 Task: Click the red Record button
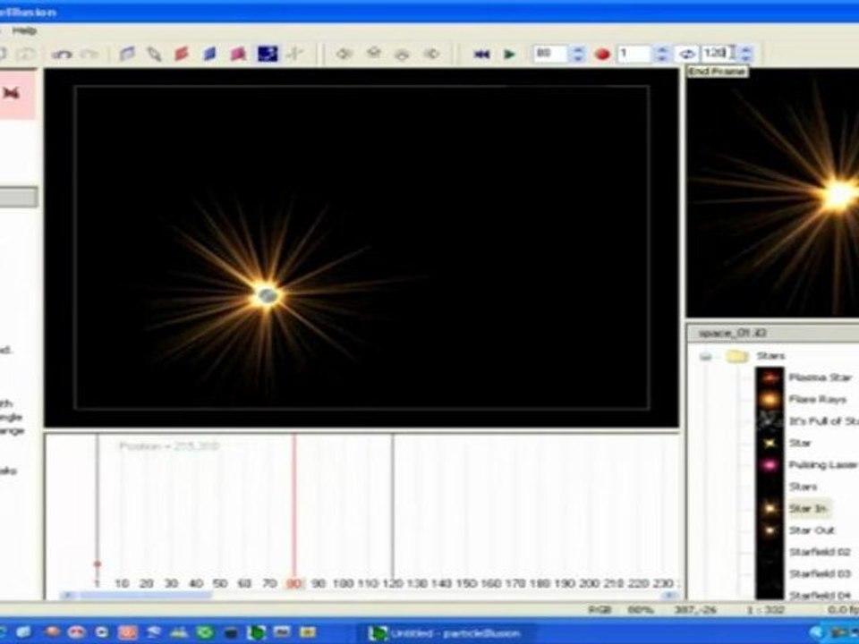(x=602, y=55)
